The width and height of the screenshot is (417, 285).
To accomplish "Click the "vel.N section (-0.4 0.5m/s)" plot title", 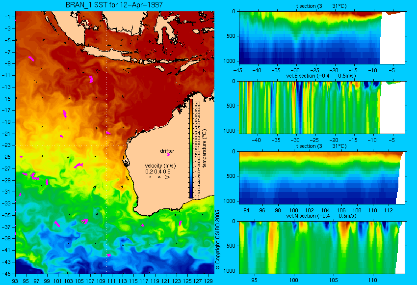I will (321, 216).
